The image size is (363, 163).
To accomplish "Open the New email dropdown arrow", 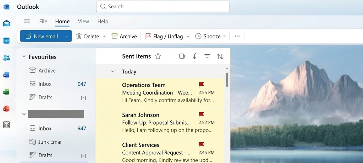I will click(x=67, y=36).
